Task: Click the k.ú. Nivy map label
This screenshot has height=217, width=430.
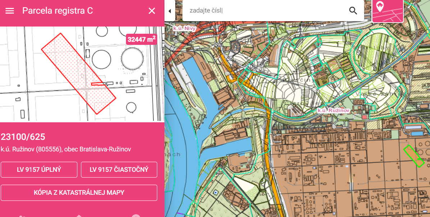Action: [x=186, y=28]
